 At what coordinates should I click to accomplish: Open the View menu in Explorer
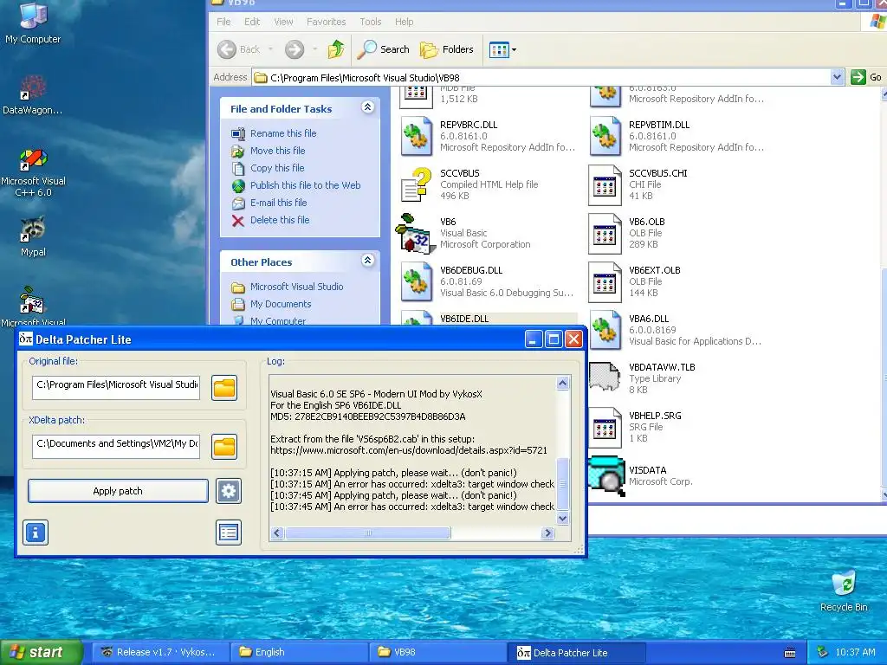[283, 22]
